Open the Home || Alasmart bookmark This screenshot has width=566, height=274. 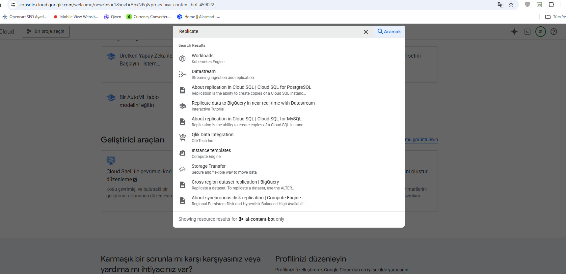198,17
